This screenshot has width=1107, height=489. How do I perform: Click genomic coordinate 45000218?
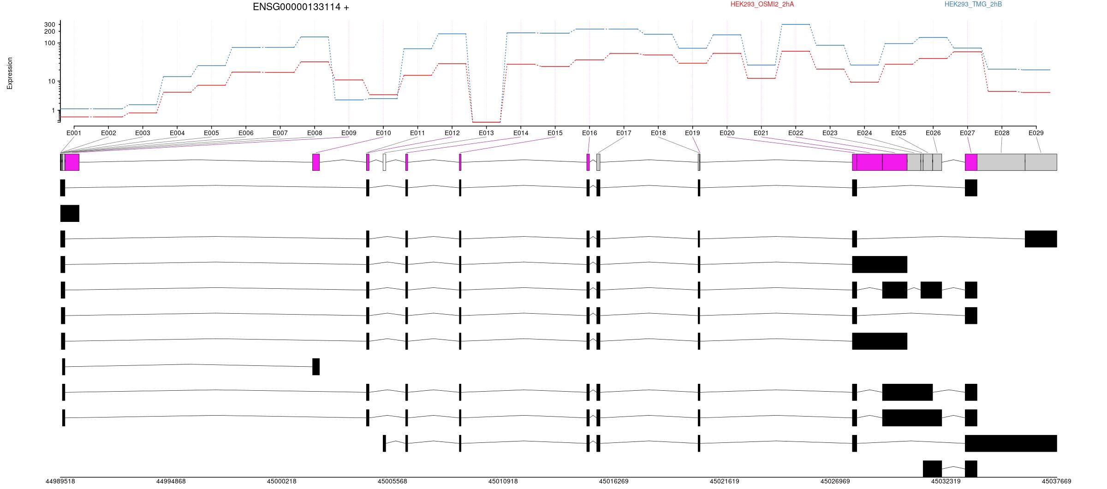tap(282, 481)
